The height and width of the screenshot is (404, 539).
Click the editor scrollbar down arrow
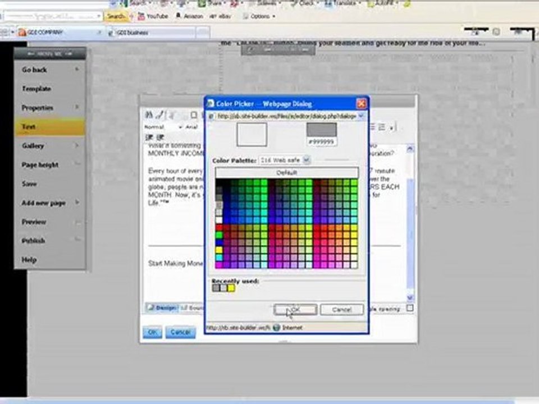pos(410,297)
